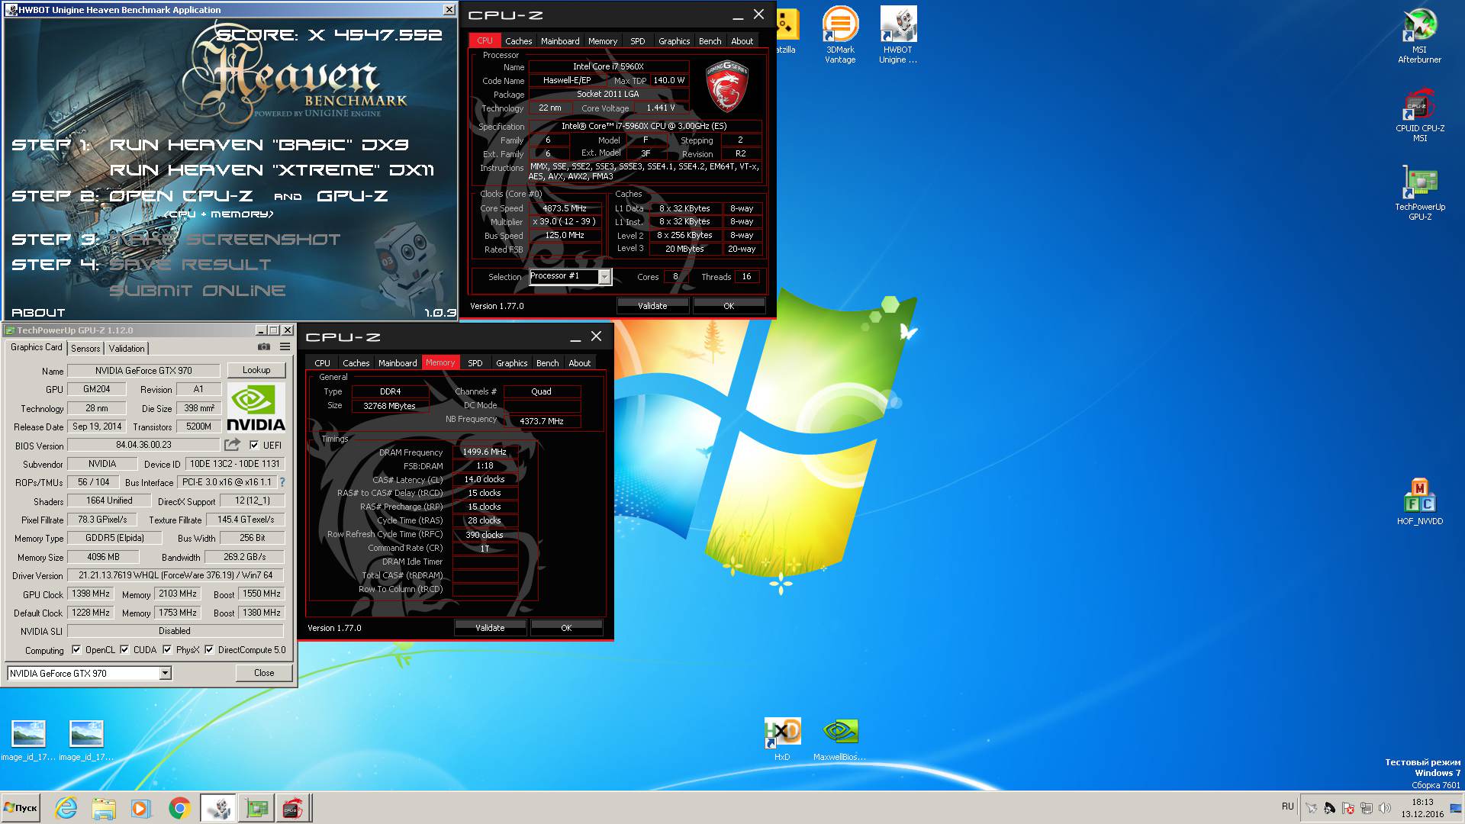
Task: Open the MaxwellBios desktop icon
Action: 839,739
